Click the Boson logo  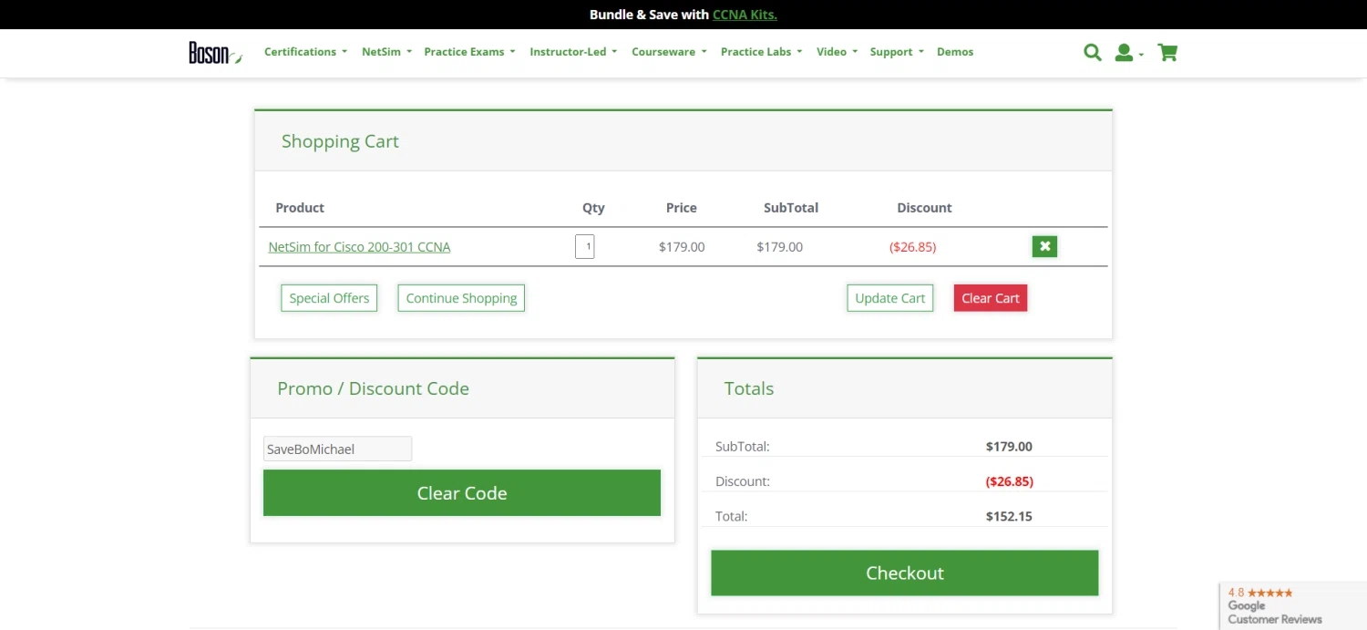[x=214, y=53]
